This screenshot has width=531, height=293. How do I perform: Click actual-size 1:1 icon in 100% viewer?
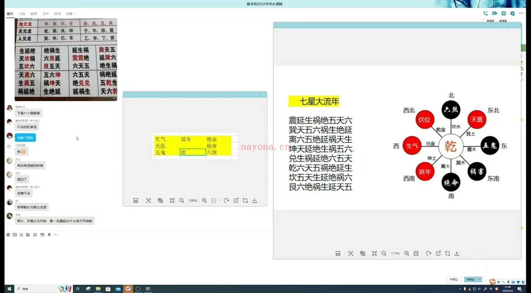pyautogui.click(x=214, y=201)
